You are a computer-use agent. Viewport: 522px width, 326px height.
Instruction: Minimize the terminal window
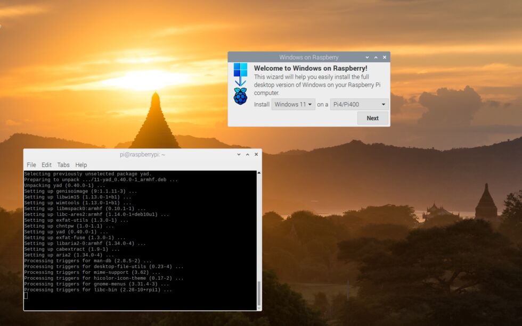click(239, 154)
